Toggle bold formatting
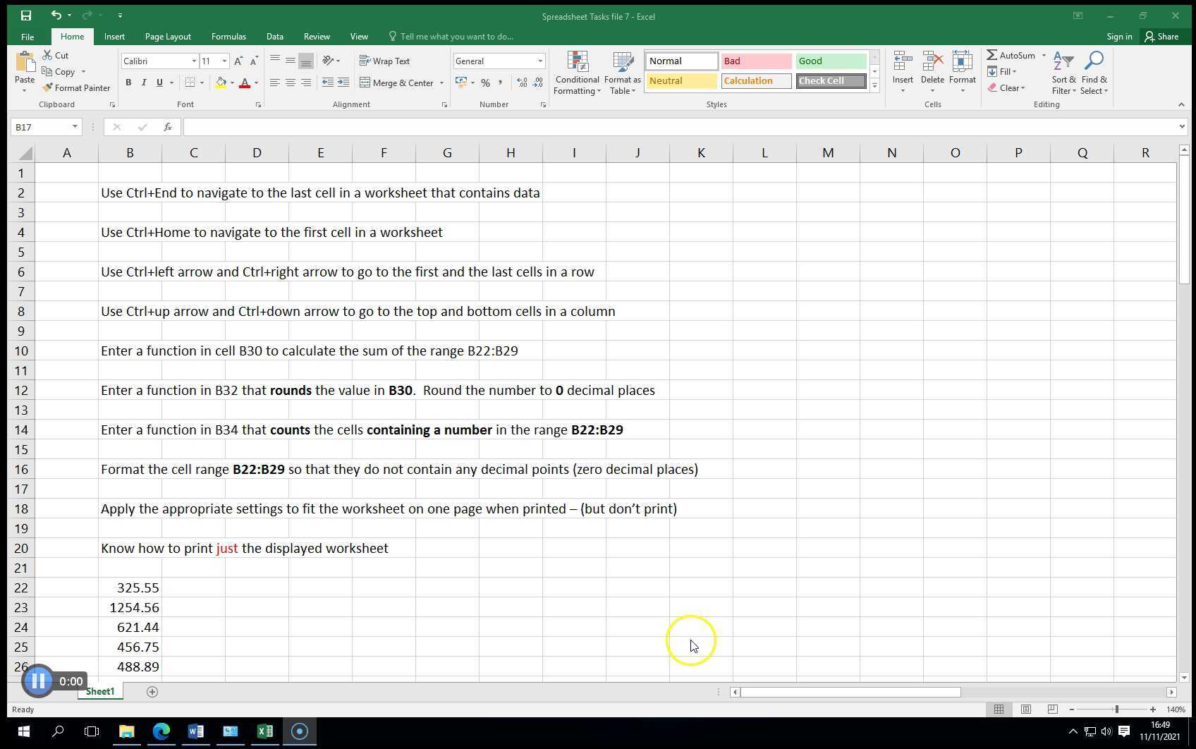The width and height of the screenshot is (1196, 749). tap(128, 83)
